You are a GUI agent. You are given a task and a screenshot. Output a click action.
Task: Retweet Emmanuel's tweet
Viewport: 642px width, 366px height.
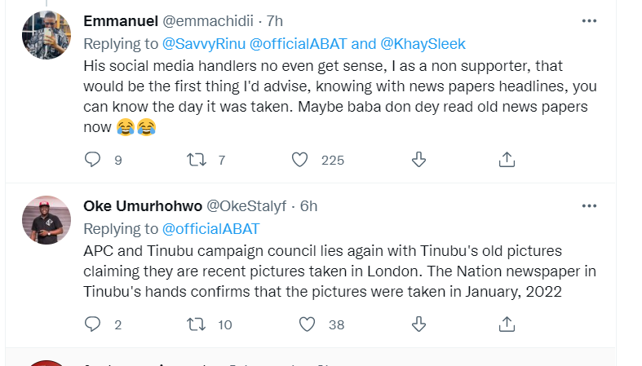197,160
